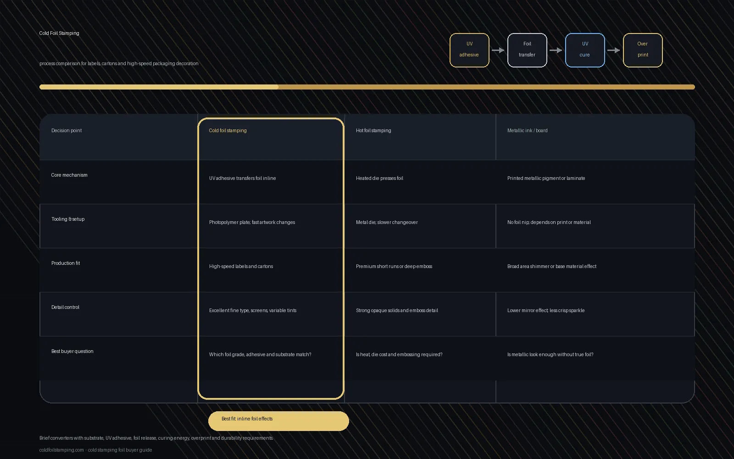Select the 'Core mechanism' row label

point(69,175)
